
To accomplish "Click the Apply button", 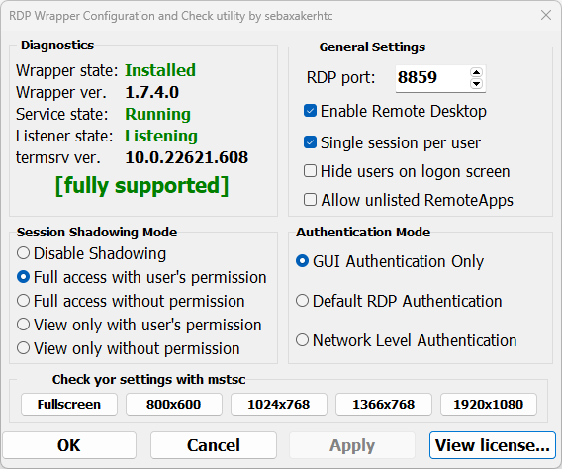I will pos(352,445).
